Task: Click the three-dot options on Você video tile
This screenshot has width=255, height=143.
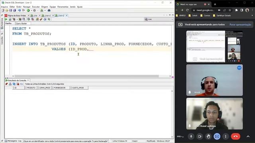Action: point(239,68)
